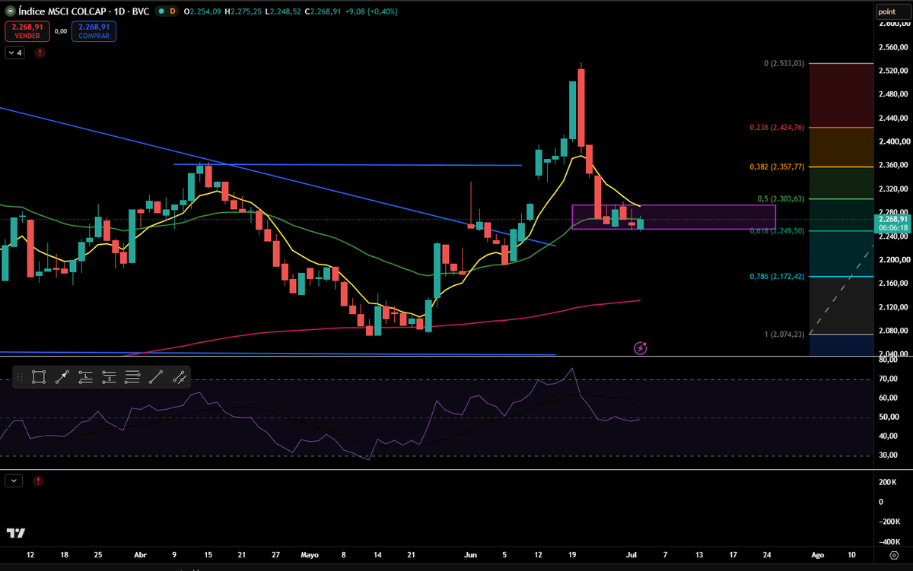
Task: Select the tall red candle at the June peak
Action: 581,106
